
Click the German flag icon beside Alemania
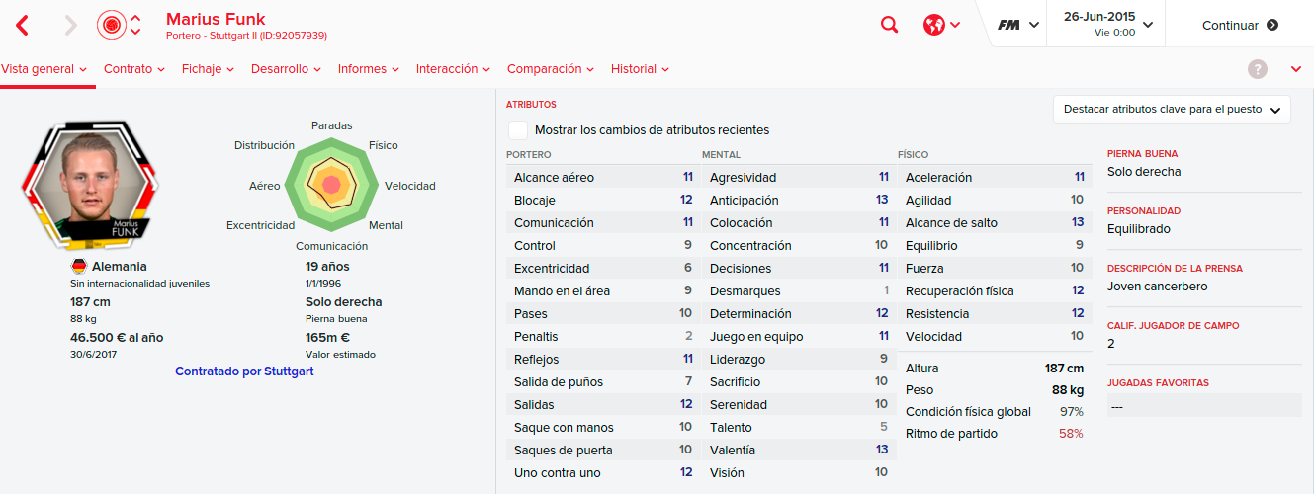(x=79, y=267)
